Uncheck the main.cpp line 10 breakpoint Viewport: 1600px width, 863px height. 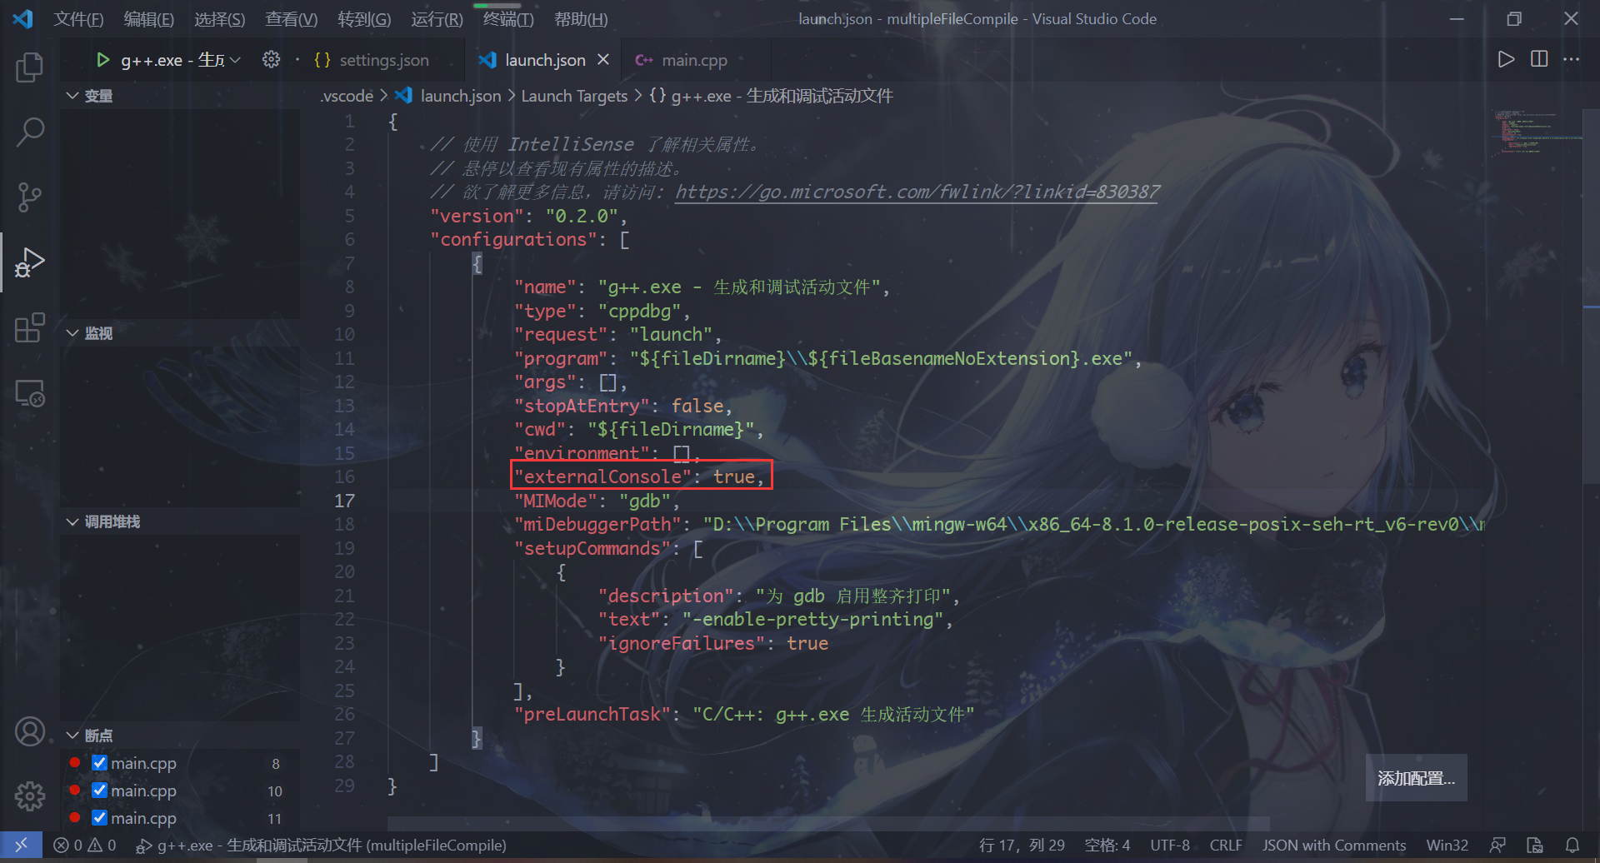point(100,791)
